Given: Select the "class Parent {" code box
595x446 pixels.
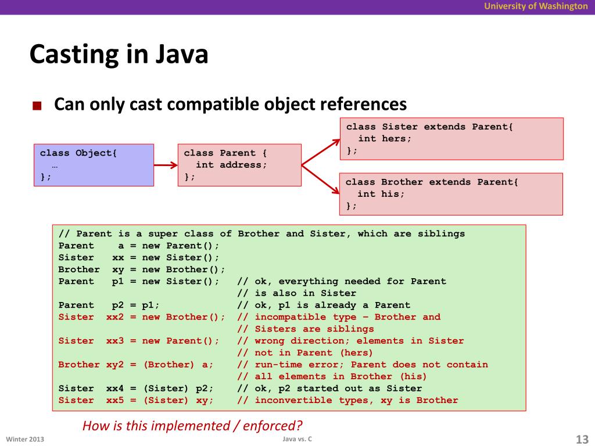Looking at the screenshot, I should click(239, 165).
